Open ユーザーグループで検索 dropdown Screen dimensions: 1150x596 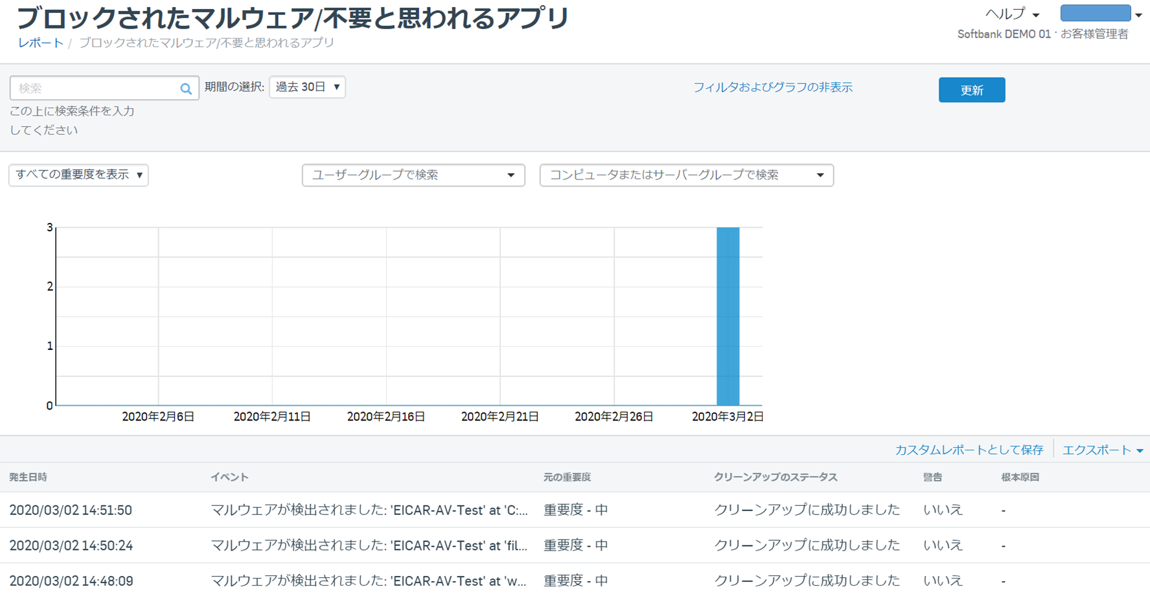point(413,175)
